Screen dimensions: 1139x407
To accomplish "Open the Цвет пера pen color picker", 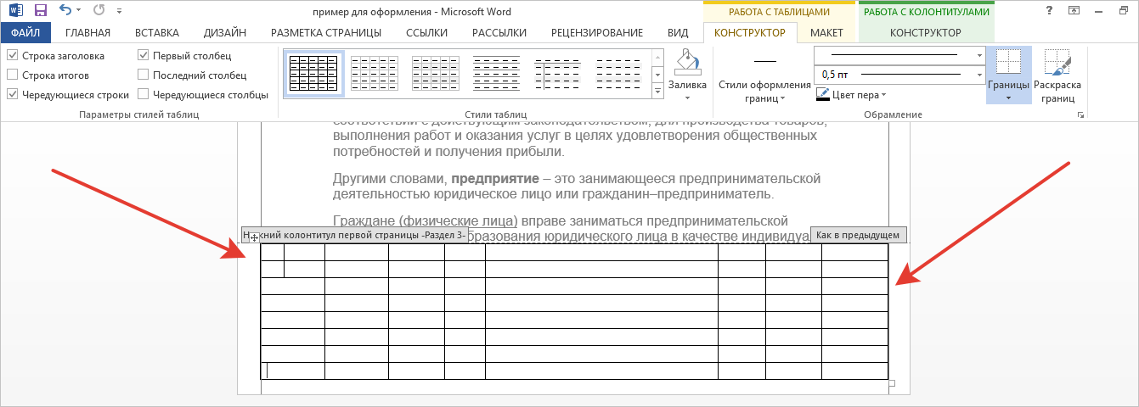I will (x=850, y=95).
